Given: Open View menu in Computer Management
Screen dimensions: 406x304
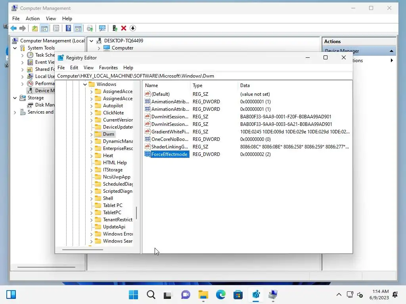Looking at the screenshot, I should point(51,19).
